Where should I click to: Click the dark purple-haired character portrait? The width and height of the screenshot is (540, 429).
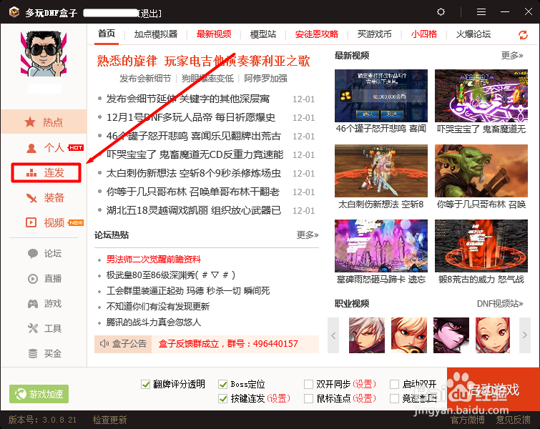(451, 335)
